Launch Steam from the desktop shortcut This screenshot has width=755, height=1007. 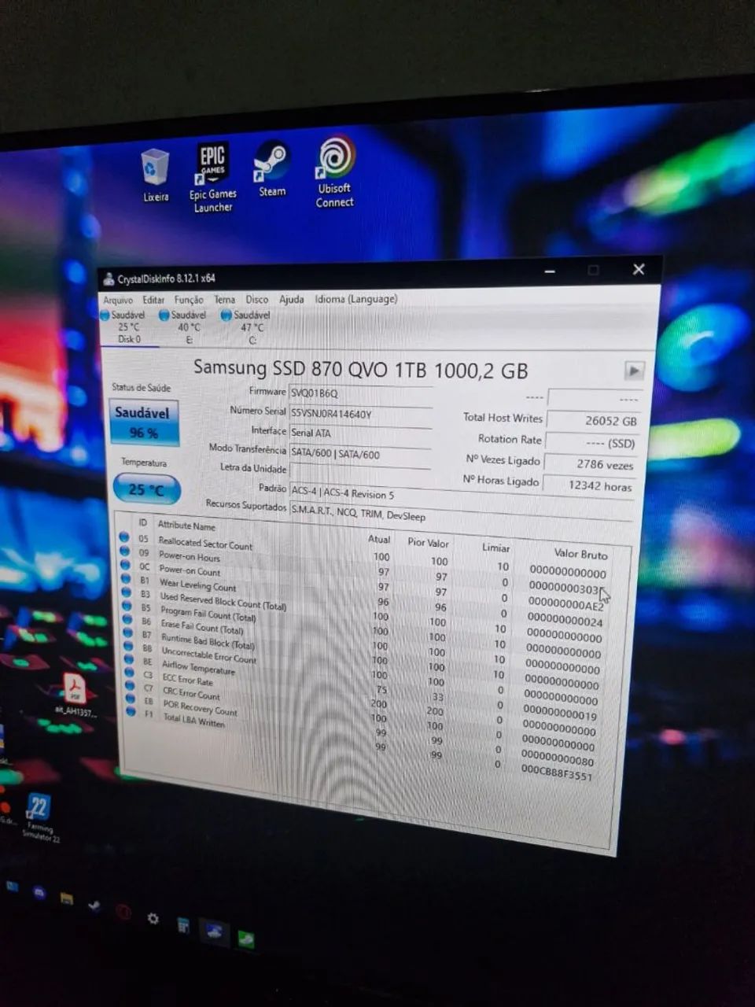(x=272, y=168)
